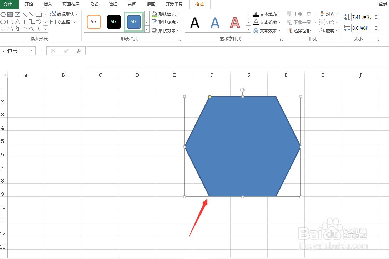Image resolution: width=389 pixels, height=259 pixels.
Task: Apply the orange outline Abc shape style
Action: (94, 21)
